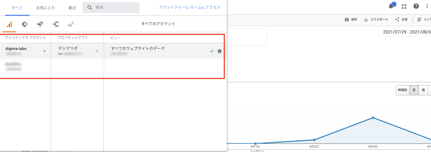431x152 pixels.
Task: Star the すべてのウェブサイトのデータ view
Action: 220,51
